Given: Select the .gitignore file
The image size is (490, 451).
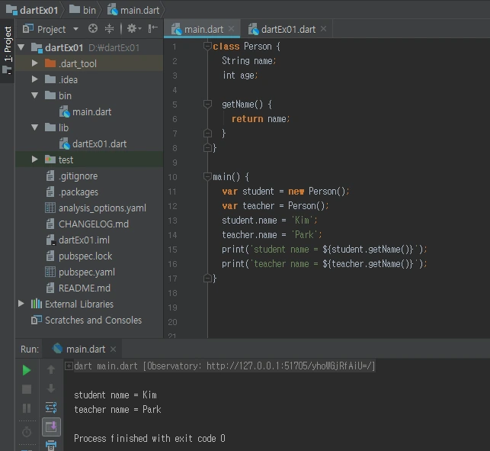Looking at the screenshot, I should (x=78, y=176).
